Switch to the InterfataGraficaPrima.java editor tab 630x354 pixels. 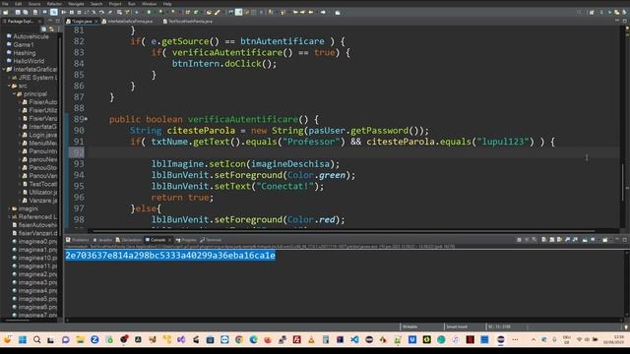pos(128,22)
